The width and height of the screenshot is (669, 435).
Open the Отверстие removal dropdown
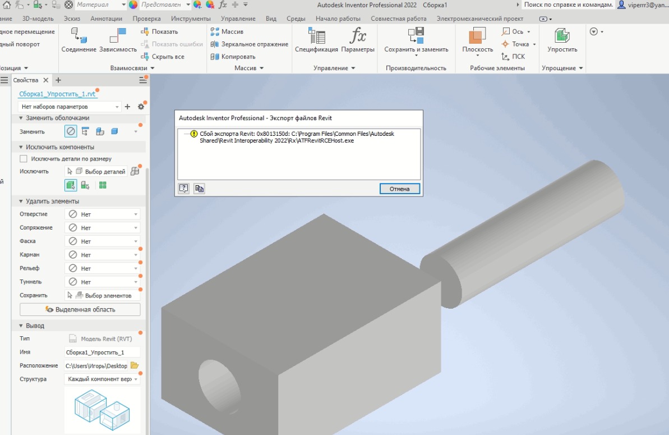click(x=103, y=214)
